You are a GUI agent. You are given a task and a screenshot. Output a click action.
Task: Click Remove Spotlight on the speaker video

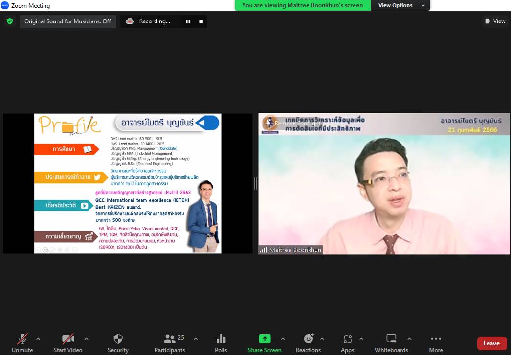pos(297,124)
